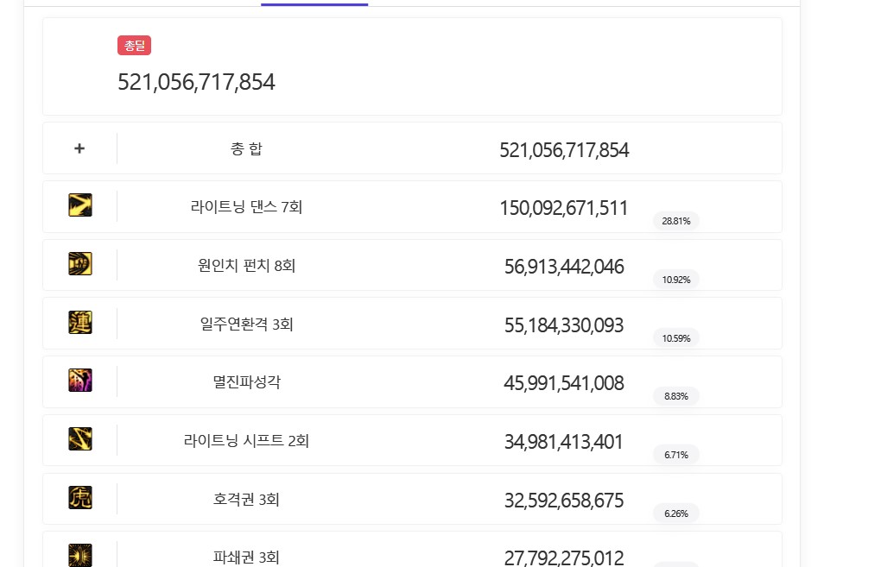Click the 일주연환격 skill icon
This screenshot has height=567, width=881.
point(80,323)
